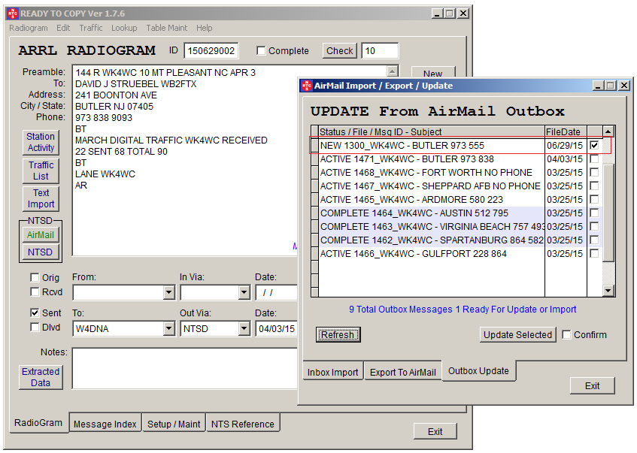
Task: Click the Check count field showing 10
Action: click(380, 51)
